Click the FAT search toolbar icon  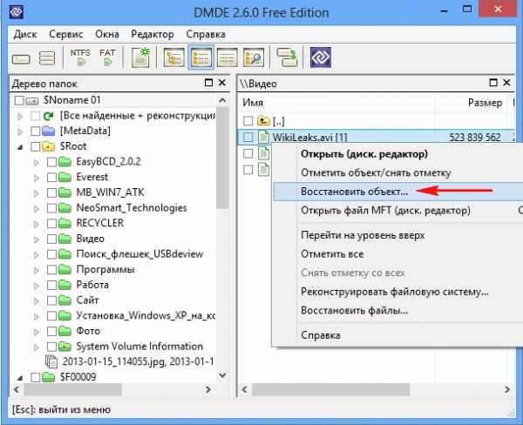[x=107, y=57]
